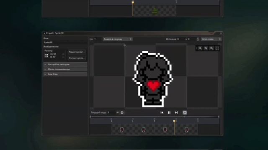268x150 pixels.
Task: Click the origin X value field
Action: pyautogui.click(x=180, y=39)
